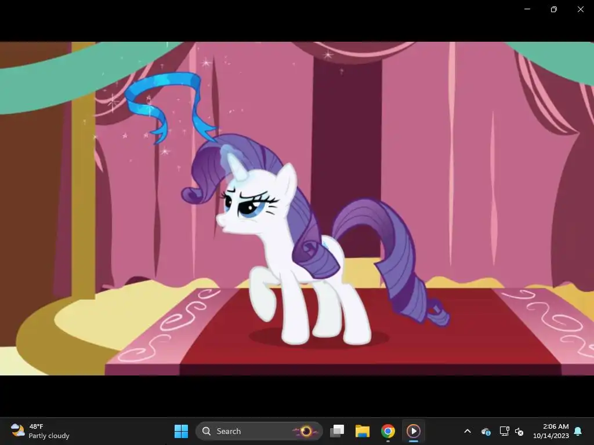Open the notifications bell icon
Screen dimensions: 594x445
click(x=578, y=431)
